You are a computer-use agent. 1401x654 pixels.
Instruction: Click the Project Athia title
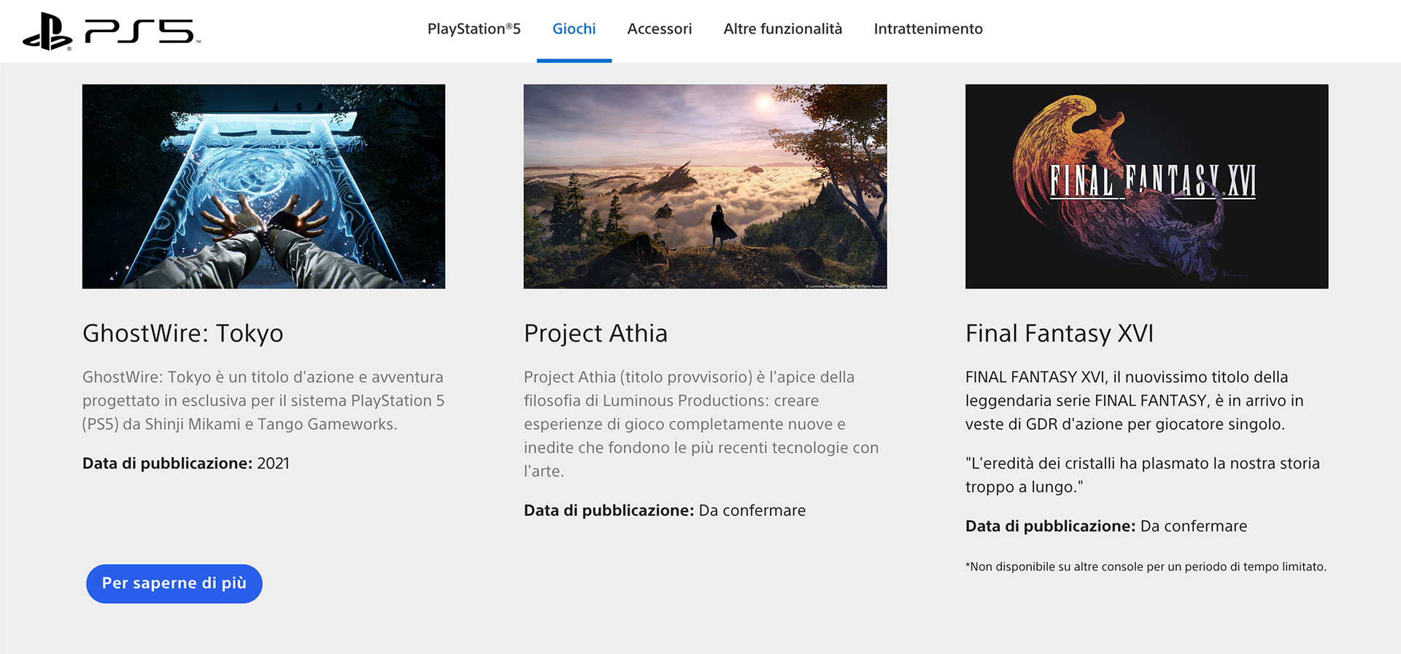coord(595,334)
